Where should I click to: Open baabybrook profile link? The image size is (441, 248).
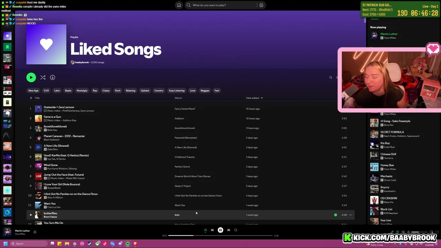(x=82, y=62)
